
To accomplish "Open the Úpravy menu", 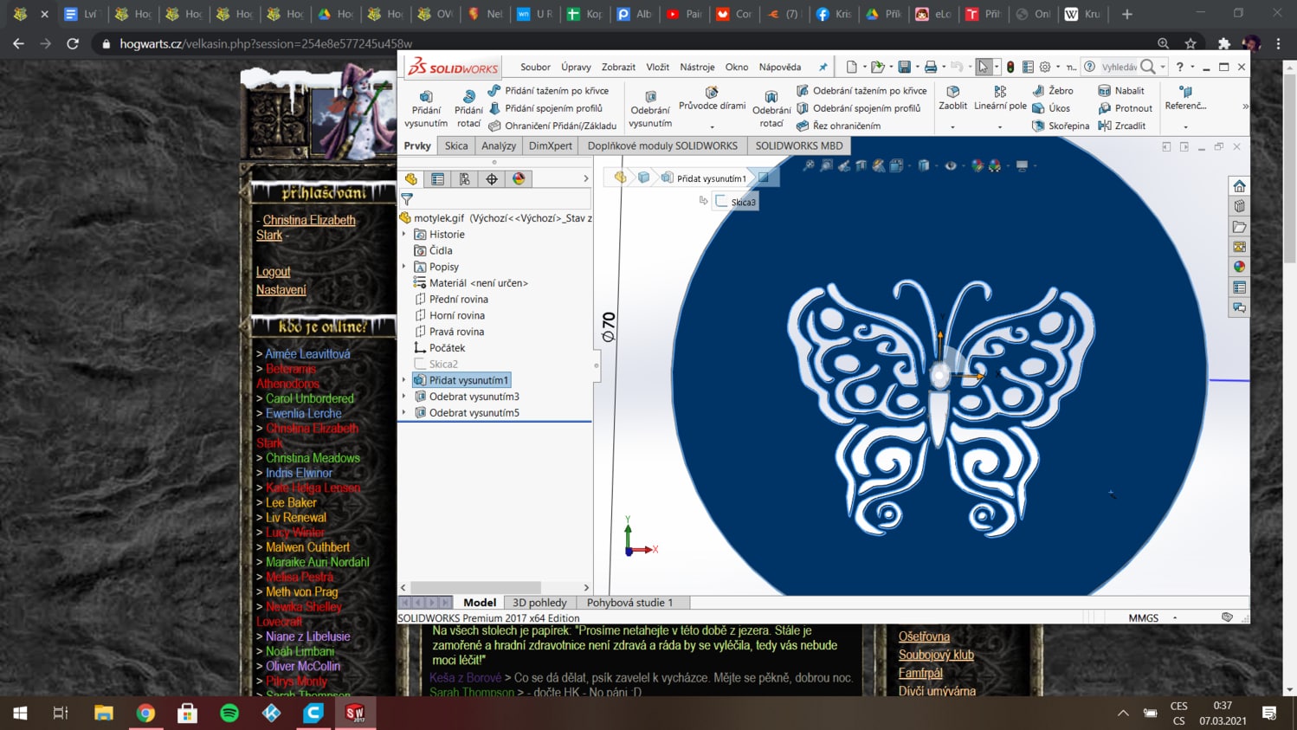I will (576, 67).
